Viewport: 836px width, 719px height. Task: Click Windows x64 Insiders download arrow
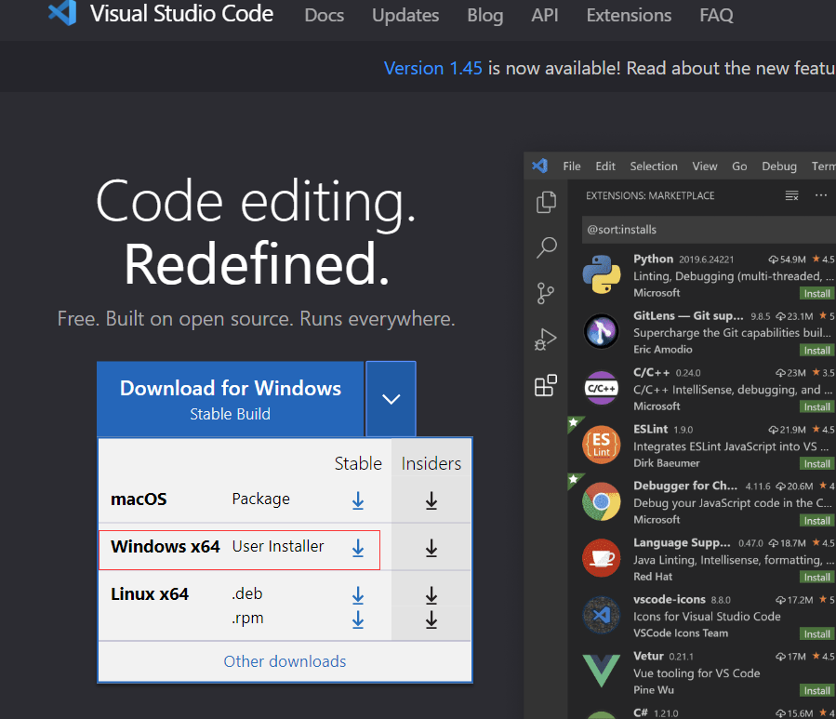point(431,548)
